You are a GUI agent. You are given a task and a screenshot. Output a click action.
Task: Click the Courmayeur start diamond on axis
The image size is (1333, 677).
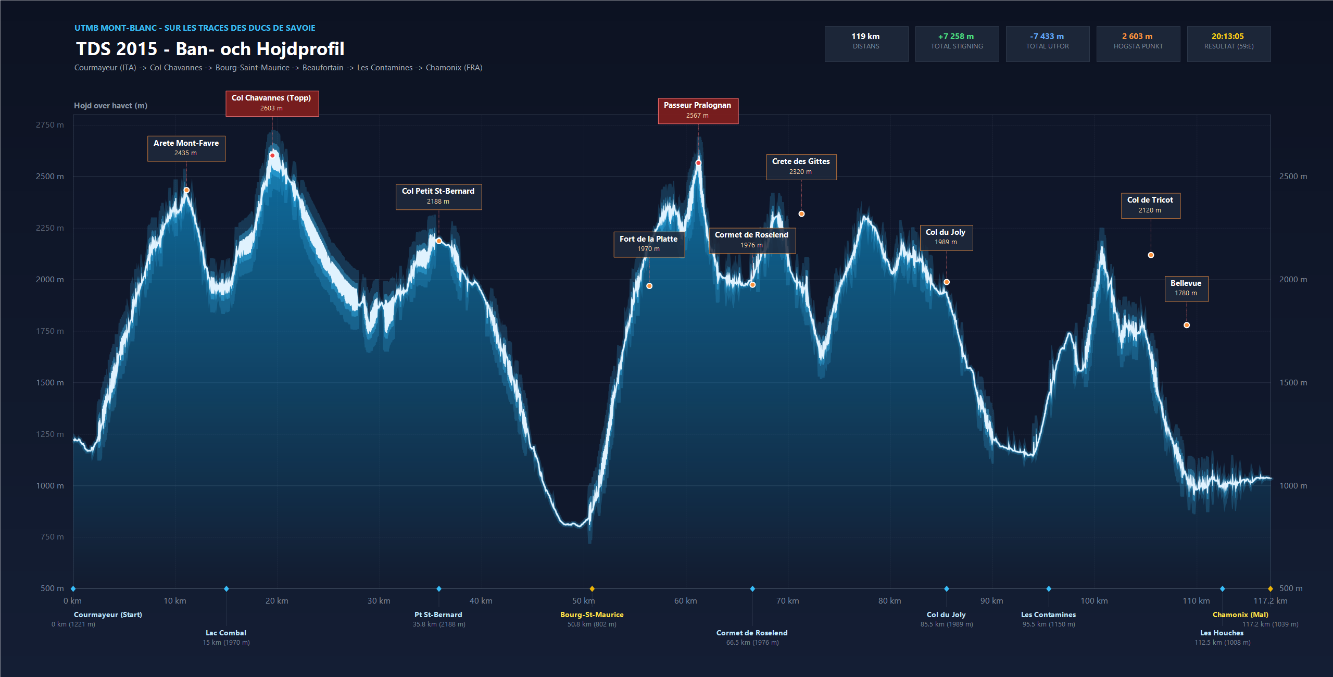(x=73, y=588)
